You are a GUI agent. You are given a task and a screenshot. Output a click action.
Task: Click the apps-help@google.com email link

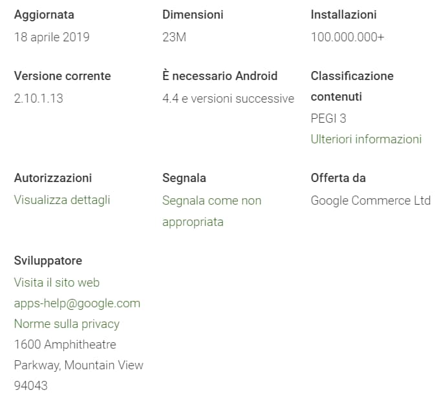pyautogui.click(x=77, y=303)
